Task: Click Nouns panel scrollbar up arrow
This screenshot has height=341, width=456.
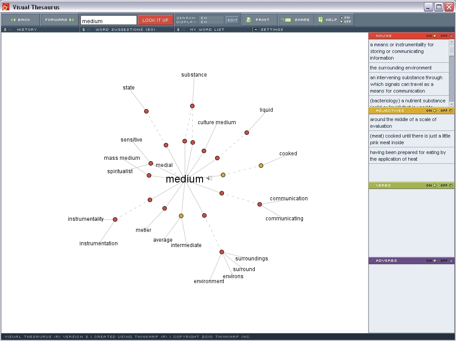Action: point(452,42)
